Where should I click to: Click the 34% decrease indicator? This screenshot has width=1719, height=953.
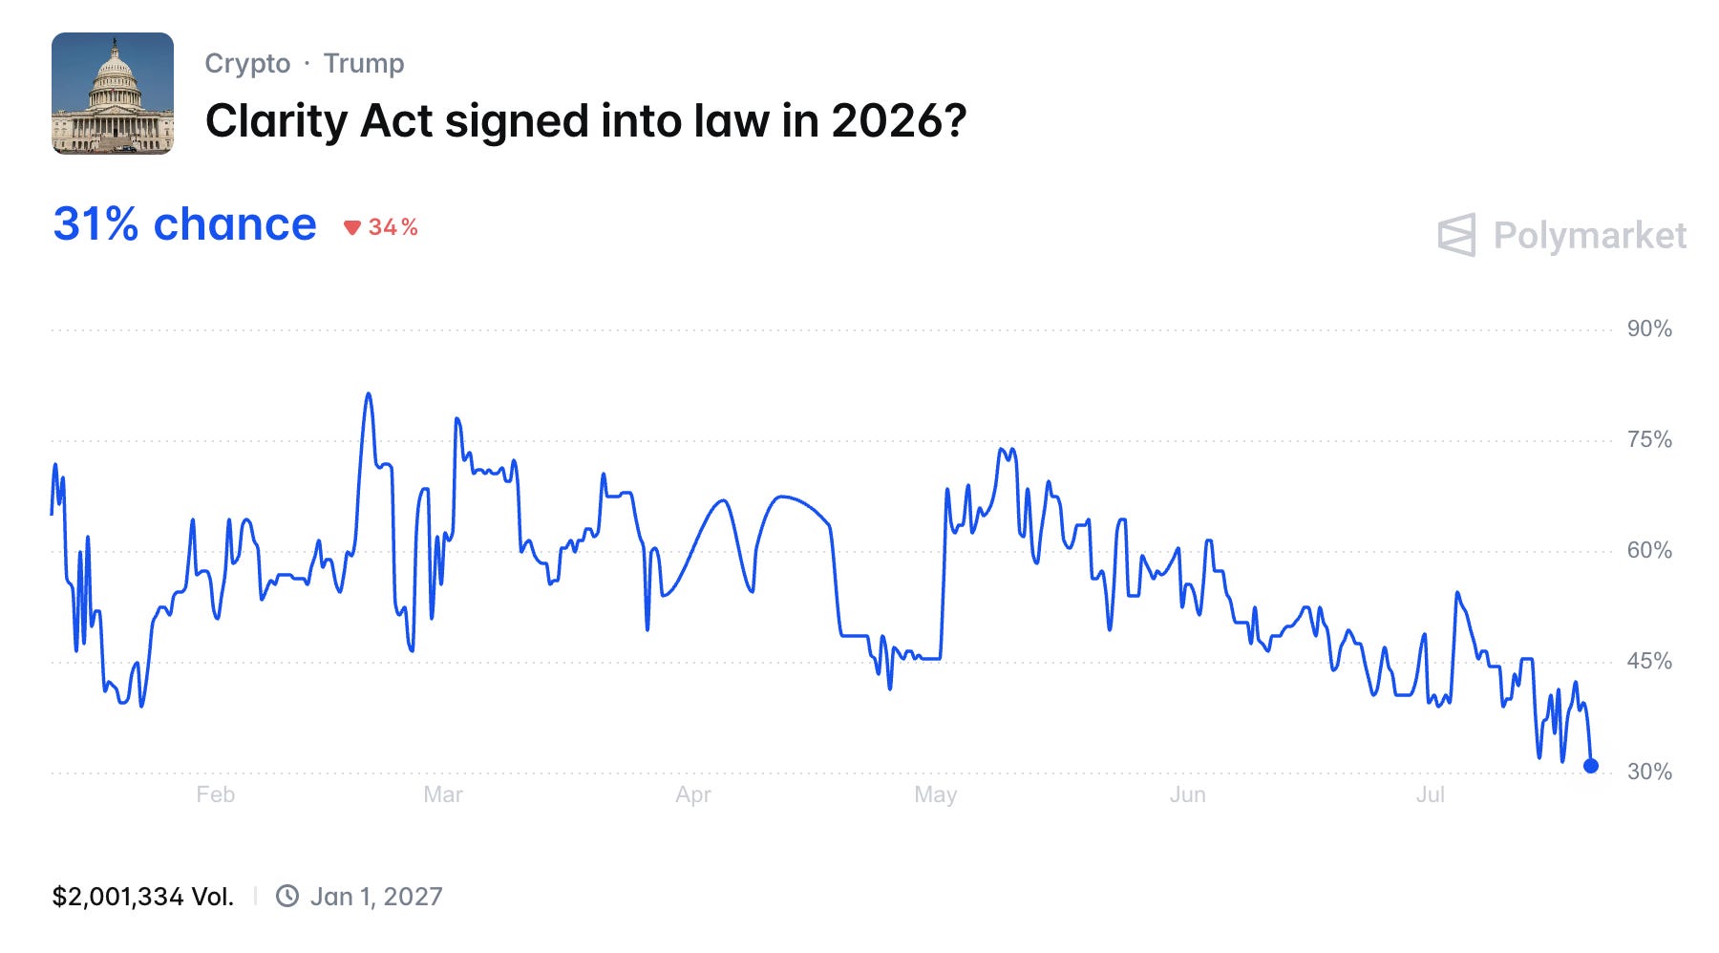(x=381, y=227)
